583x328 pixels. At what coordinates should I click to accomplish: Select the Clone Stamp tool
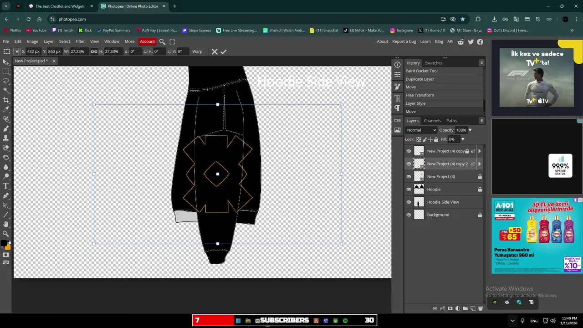[6, 138]
